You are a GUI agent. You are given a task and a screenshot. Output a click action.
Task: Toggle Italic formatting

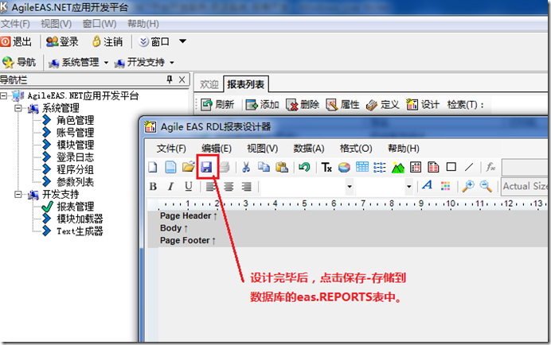click(x=170, y=186)
